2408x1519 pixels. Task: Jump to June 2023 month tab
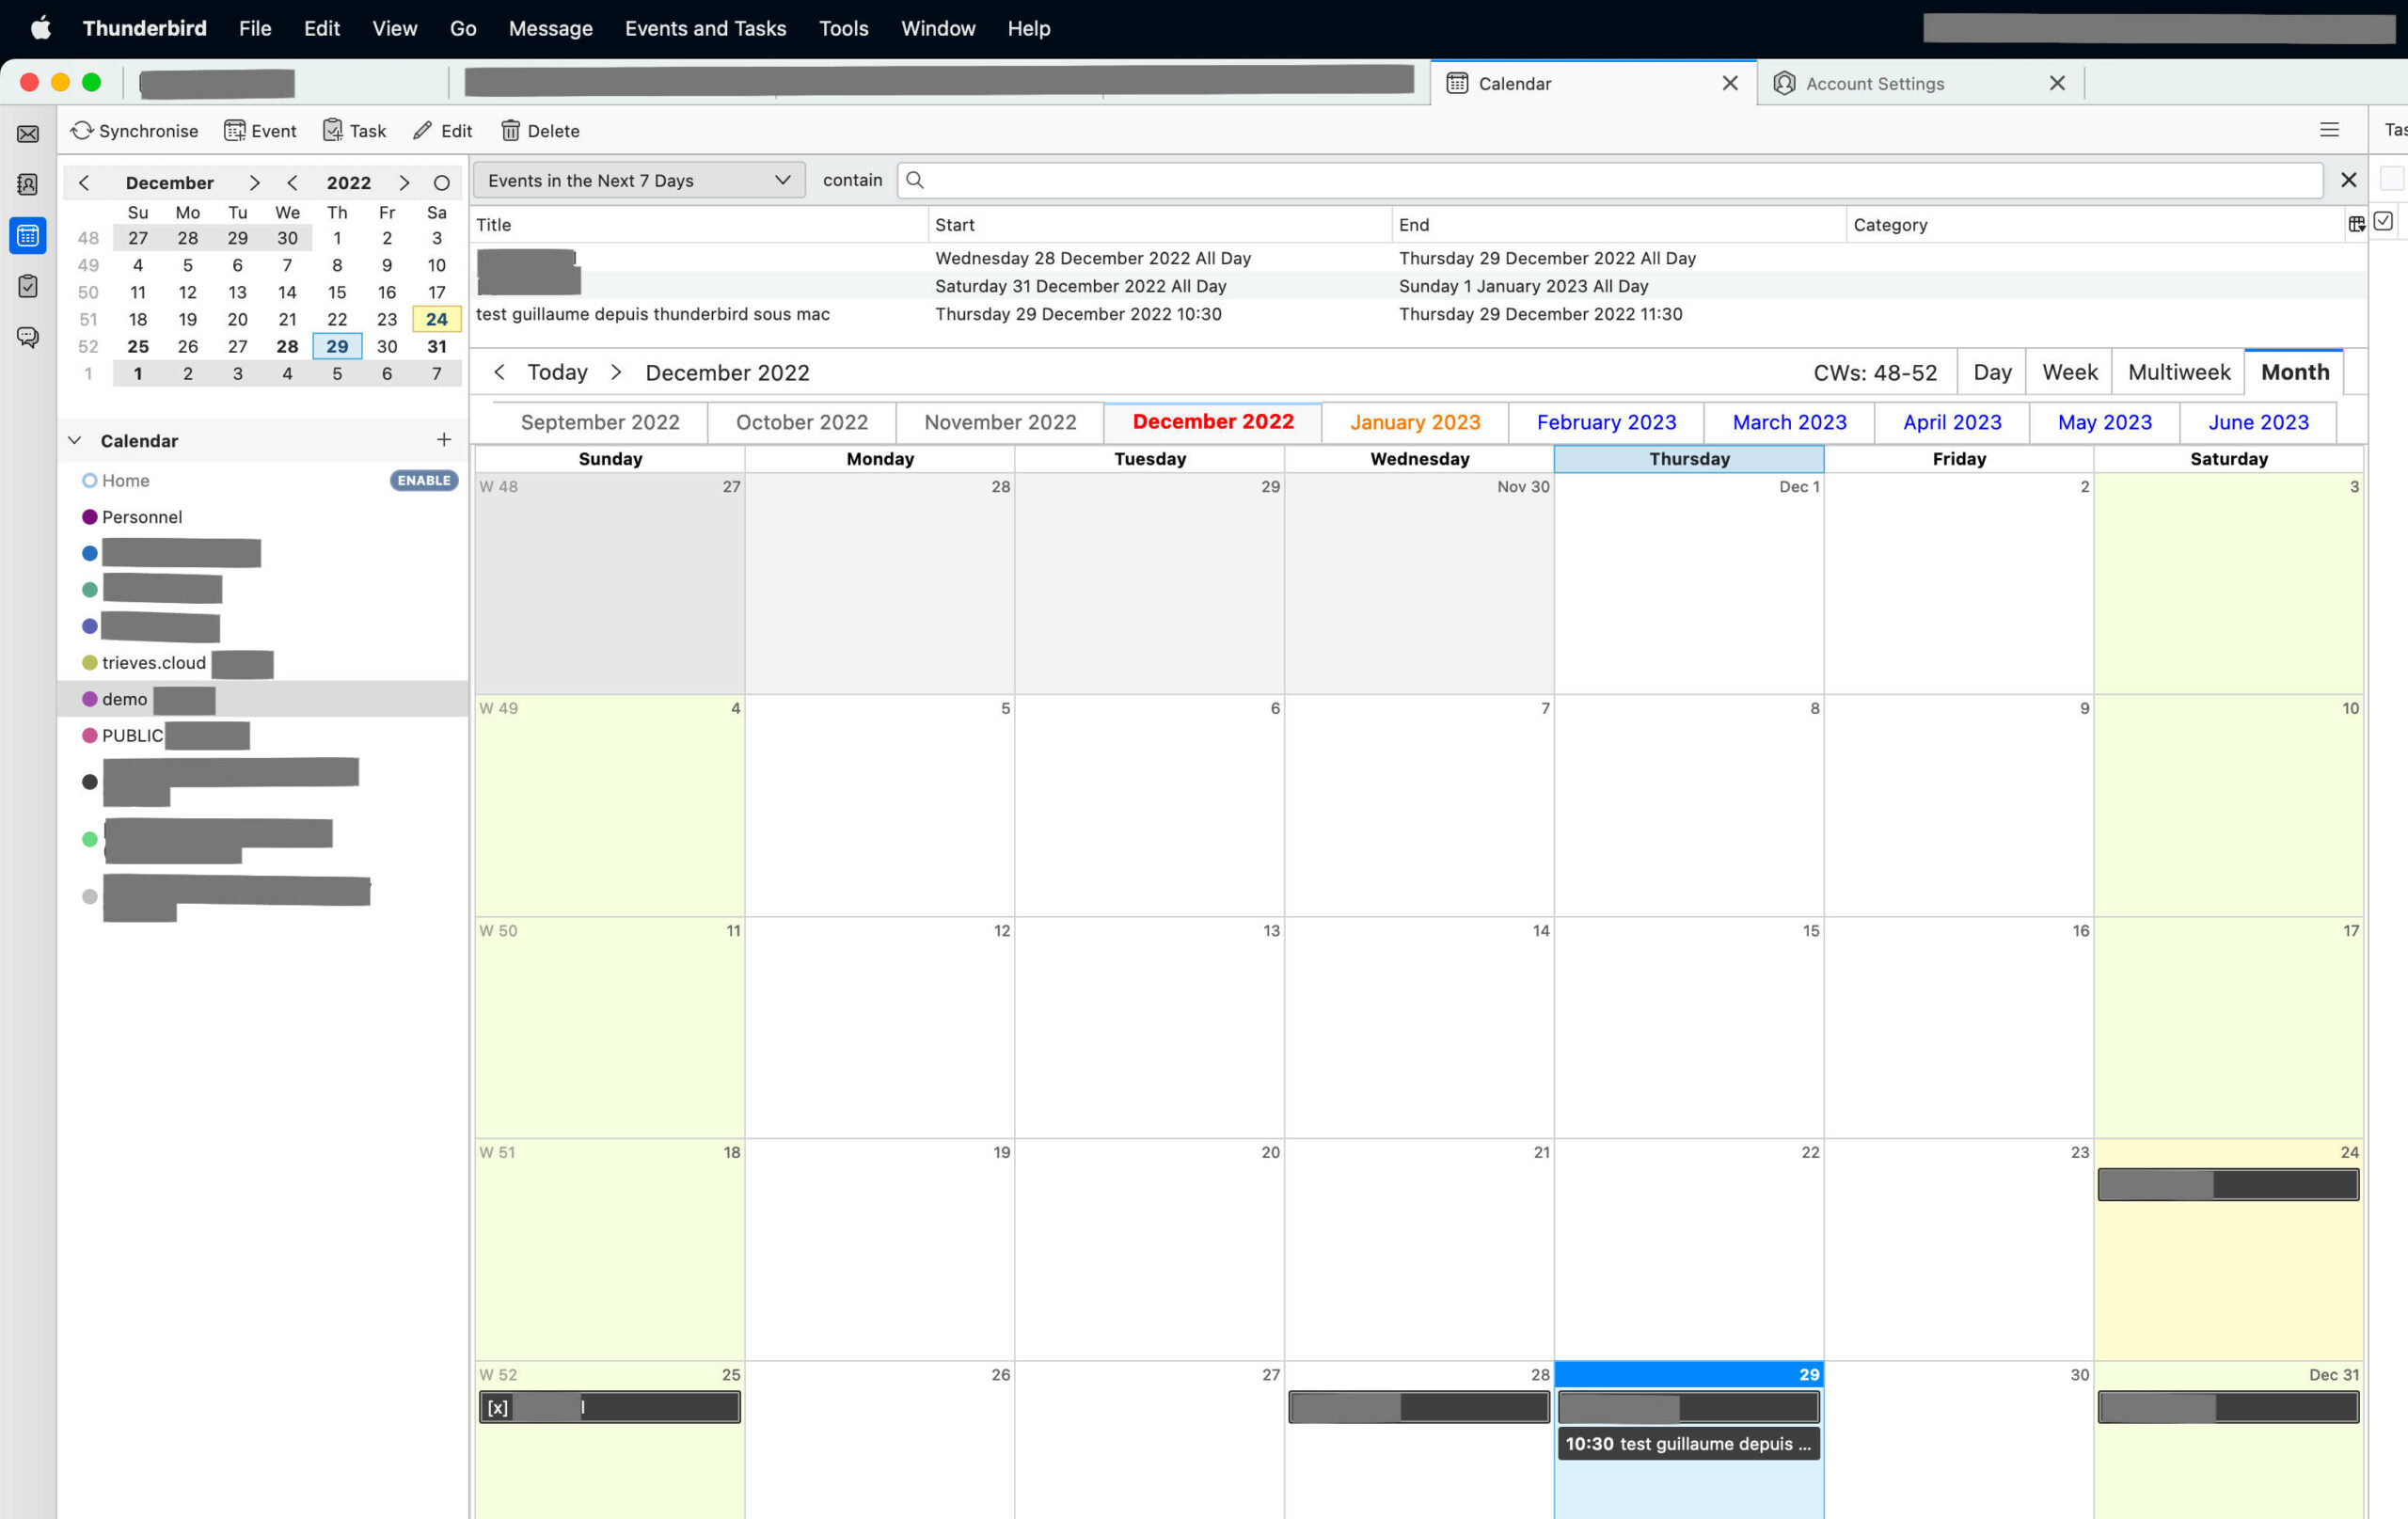point(2258,422)
